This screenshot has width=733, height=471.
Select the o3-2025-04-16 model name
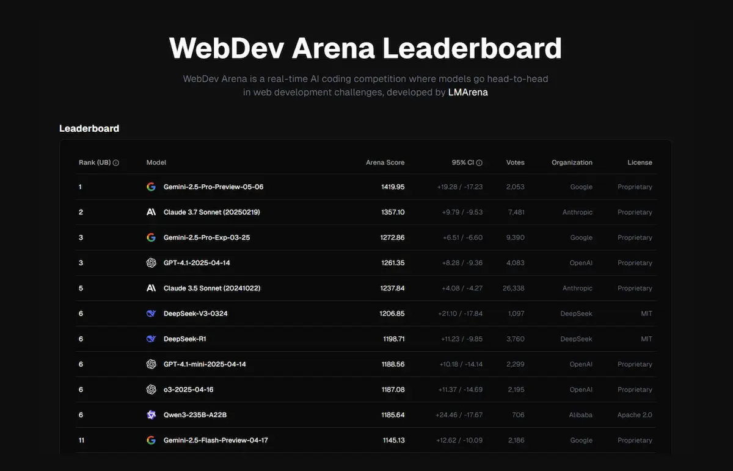pos(188,389)
